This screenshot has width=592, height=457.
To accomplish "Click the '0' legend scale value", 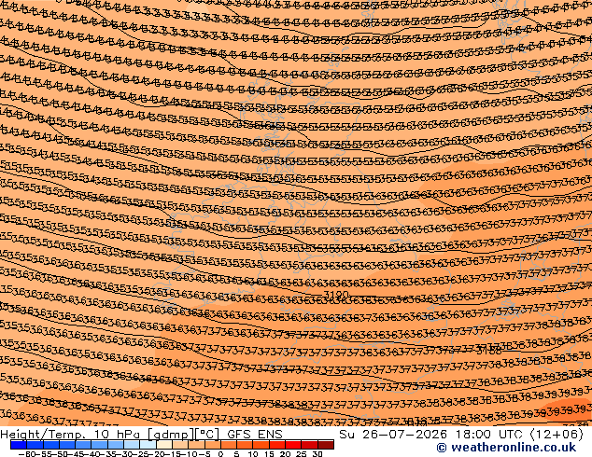I will tap(221, 453).
